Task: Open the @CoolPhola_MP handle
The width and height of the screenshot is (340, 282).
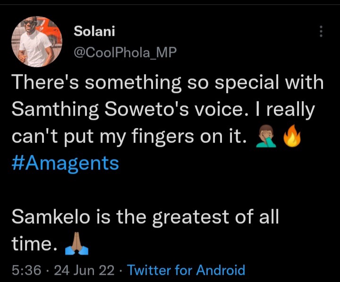Action: [125, 52]
